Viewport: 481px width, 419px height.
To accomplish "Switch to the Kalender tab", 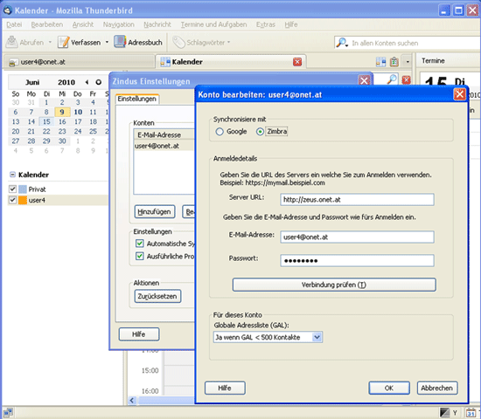I will coord(230,62).
